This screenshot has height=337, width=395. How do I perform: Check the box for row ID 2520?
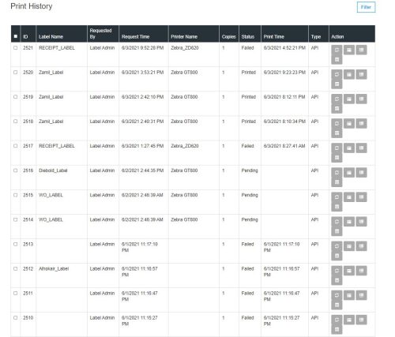pos(16,73)
